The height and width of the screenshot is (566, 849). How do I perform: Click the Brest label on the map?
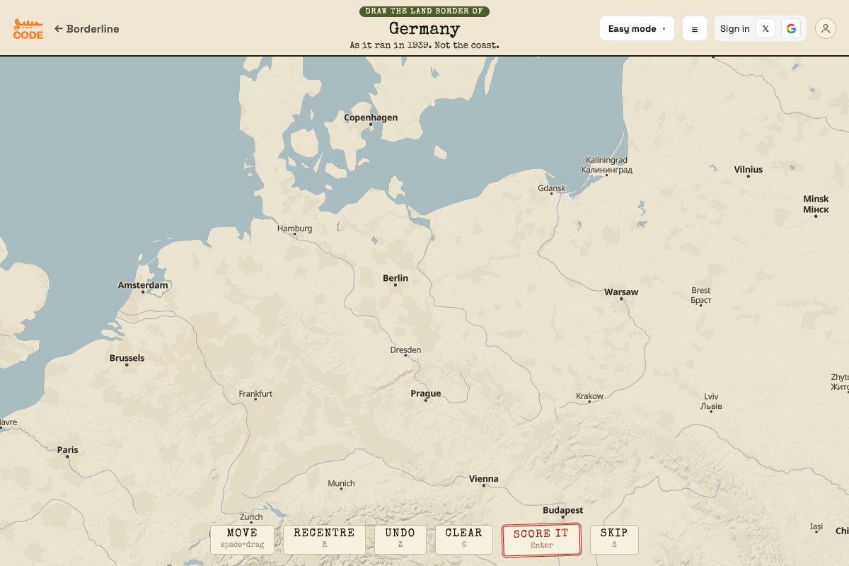pos(701,295)
